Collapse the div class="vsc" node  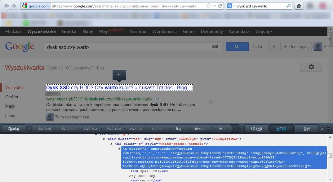(x=104, y=139)
